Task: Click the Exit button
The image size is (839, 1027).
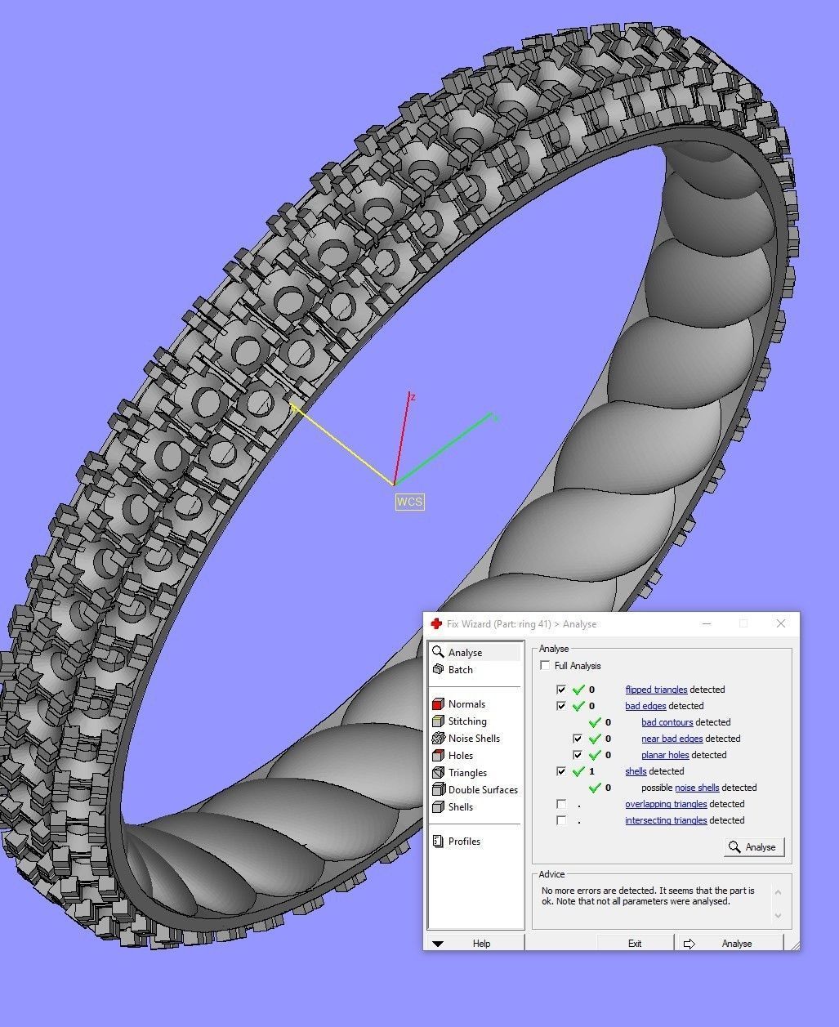Action: 635,944
